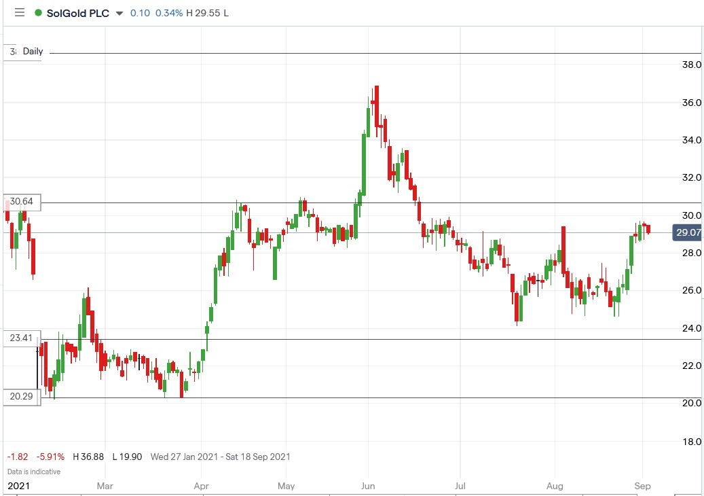The width and height of the screenshot is (704, 496).
Task: Click the high value H 29.55 in header
Action: [x=204, y=12]
